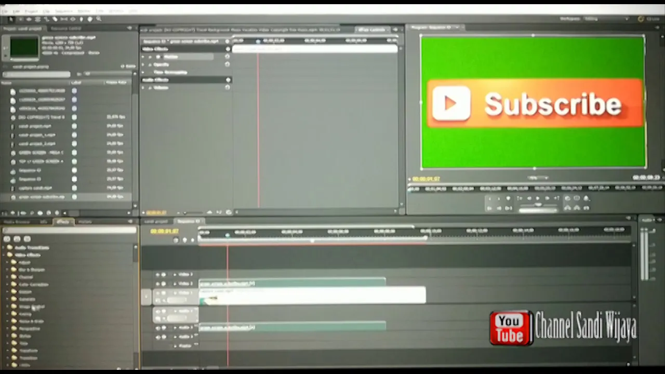Toggle Snap icon in timeline header
Screen dimensions: 665x374
176,239
